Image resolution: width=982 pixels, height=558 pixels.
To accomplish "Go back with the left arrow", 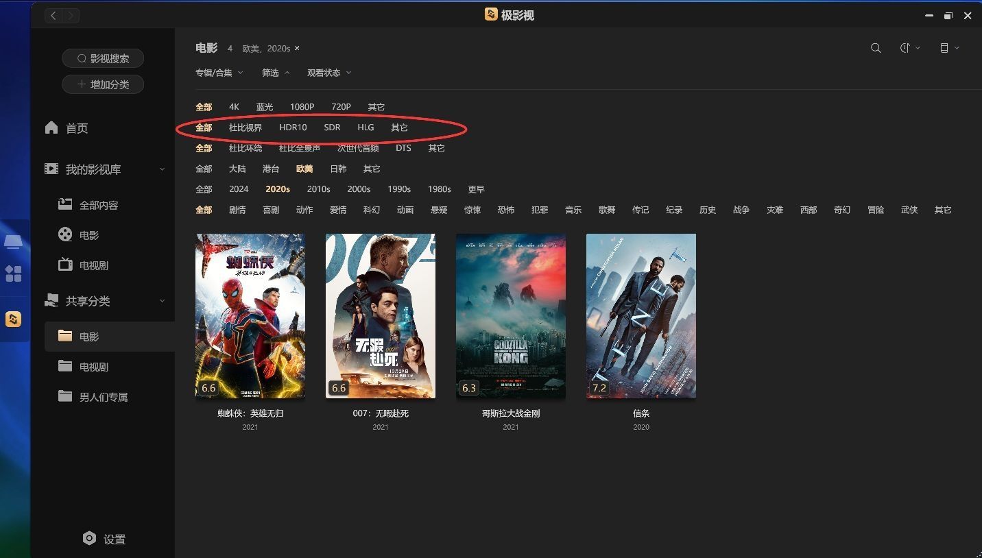I will 53,15.
